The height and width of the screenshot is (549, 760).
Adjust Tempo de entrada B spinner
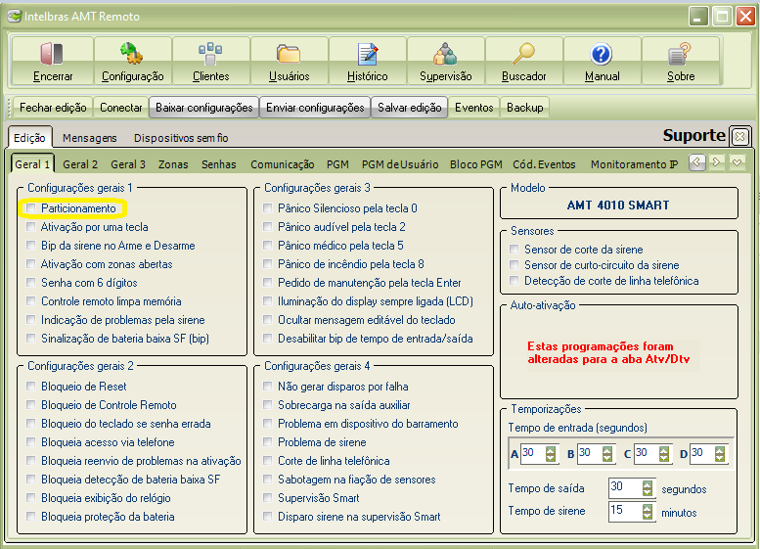point(607,454)
